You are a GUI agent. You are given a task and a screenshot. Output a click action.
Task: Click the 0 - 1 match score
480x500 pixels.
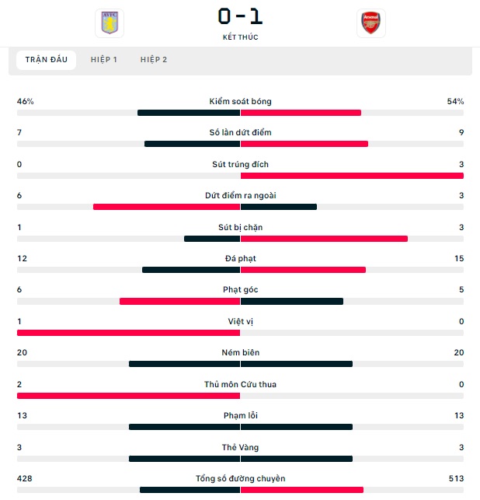pos(240,16)
